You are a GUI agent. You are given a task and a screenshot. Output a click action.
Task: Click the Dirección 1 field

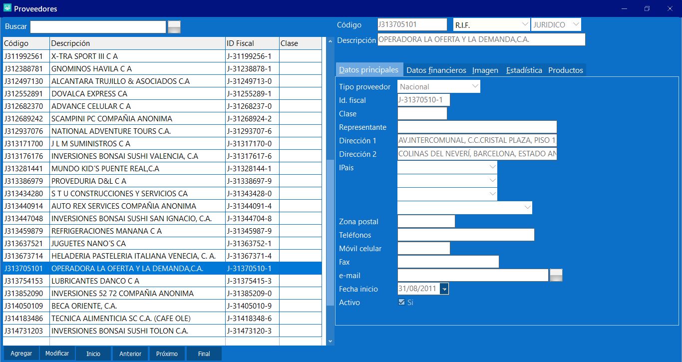click(477, 140)
